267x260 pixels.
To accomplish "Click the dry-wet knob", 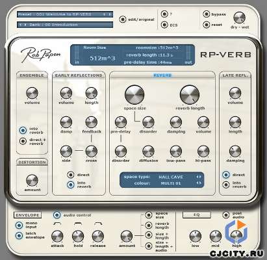I will (239, 18).
